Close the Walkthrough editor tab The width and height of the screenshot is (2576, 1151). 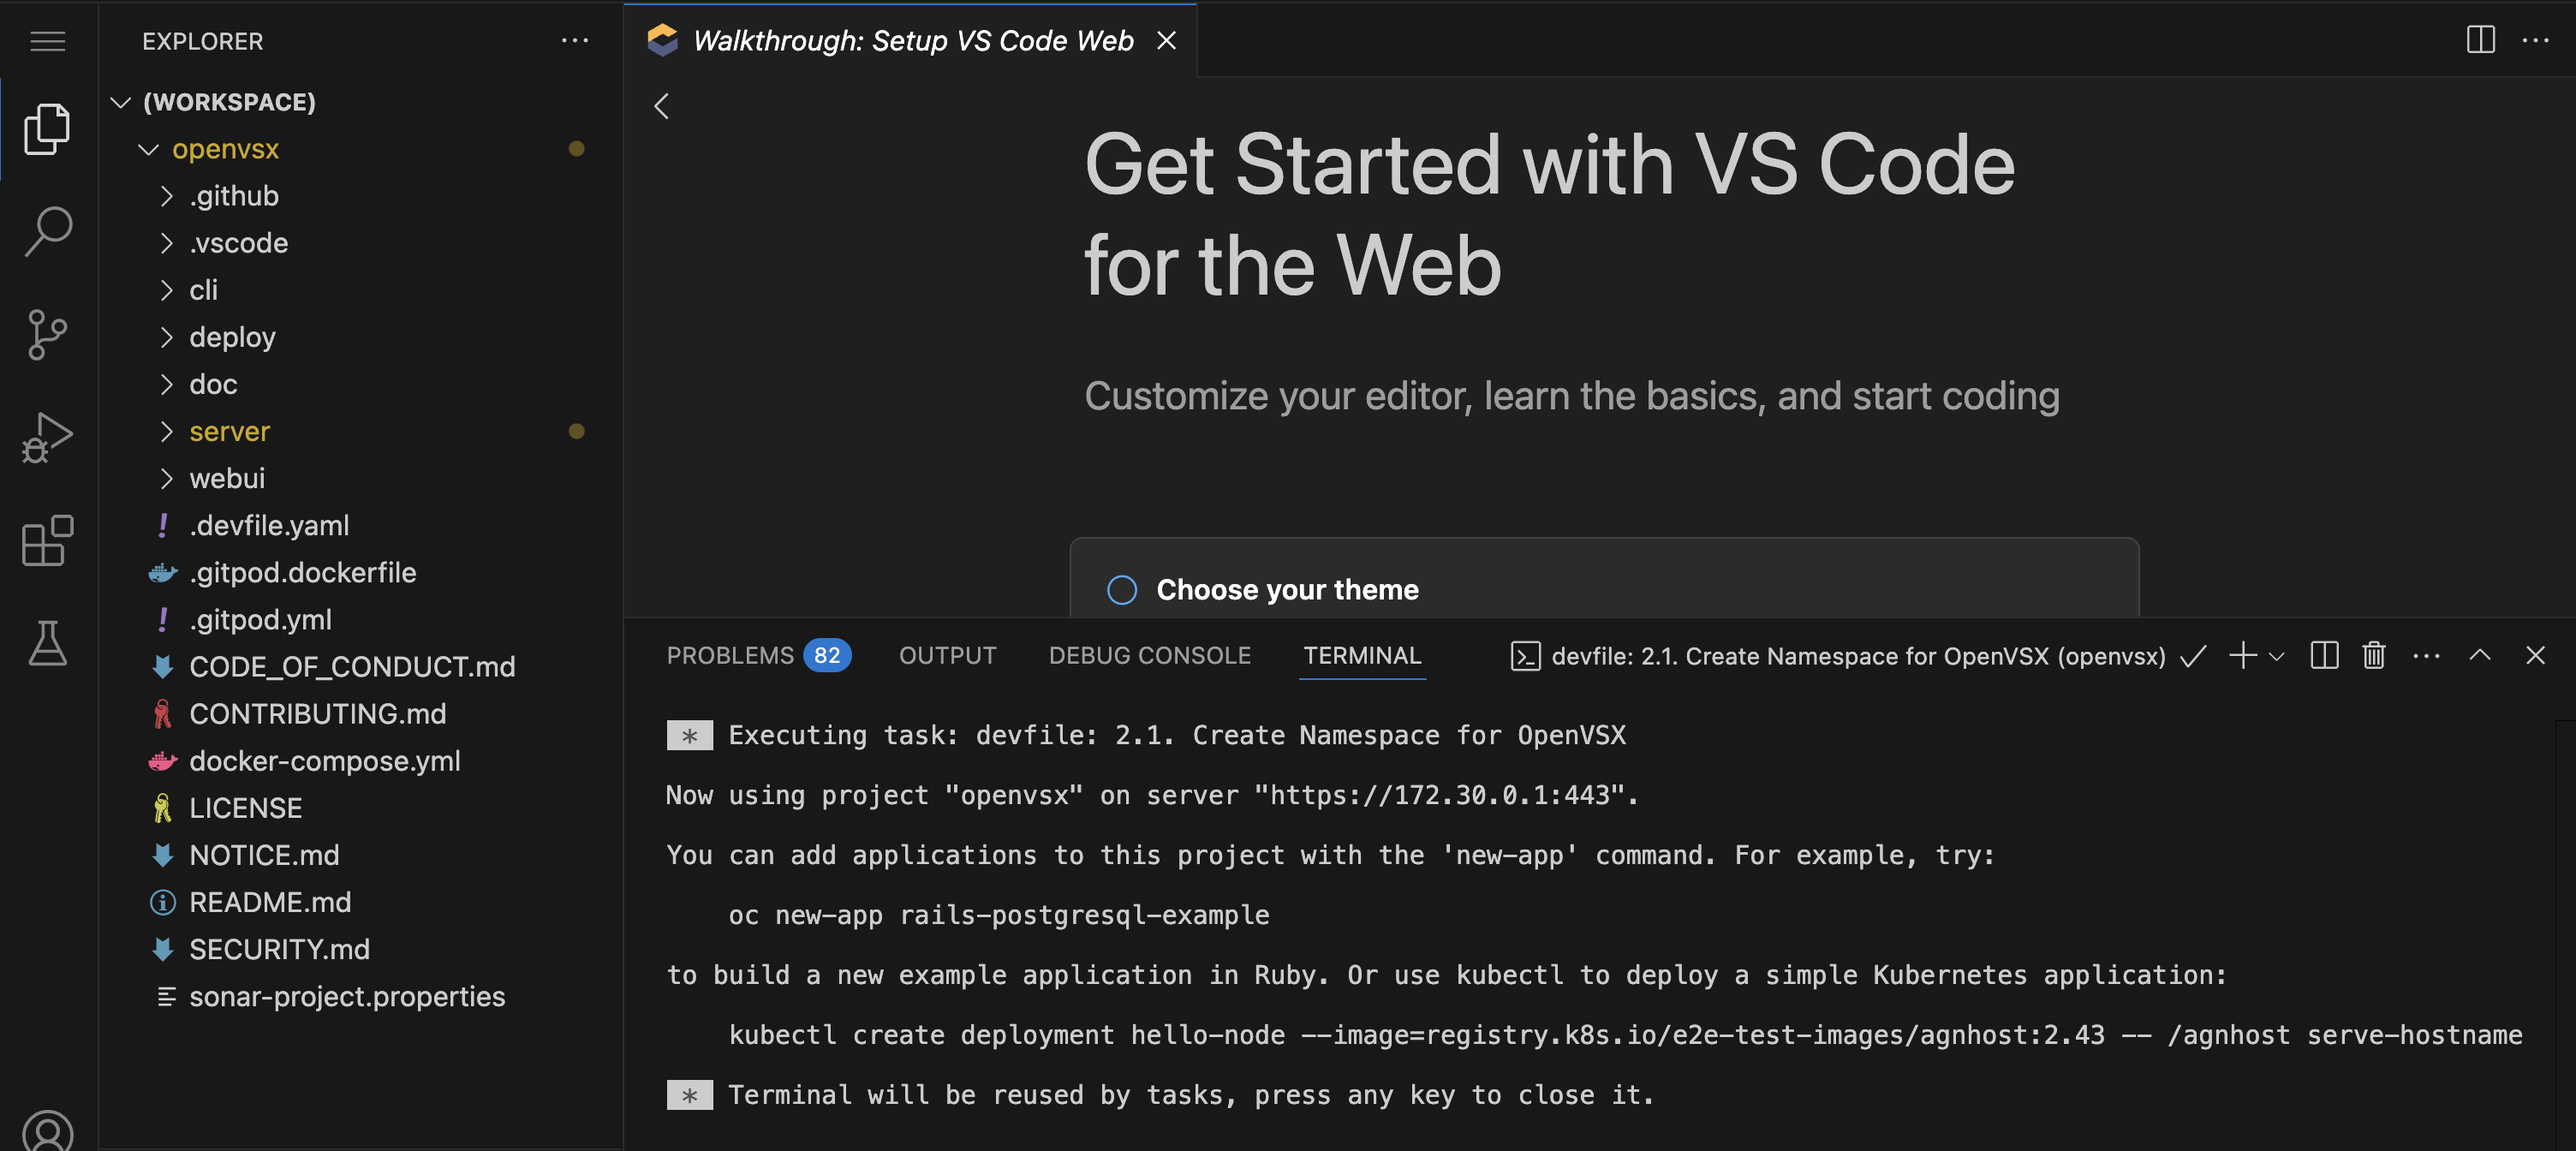(1166, 41)
